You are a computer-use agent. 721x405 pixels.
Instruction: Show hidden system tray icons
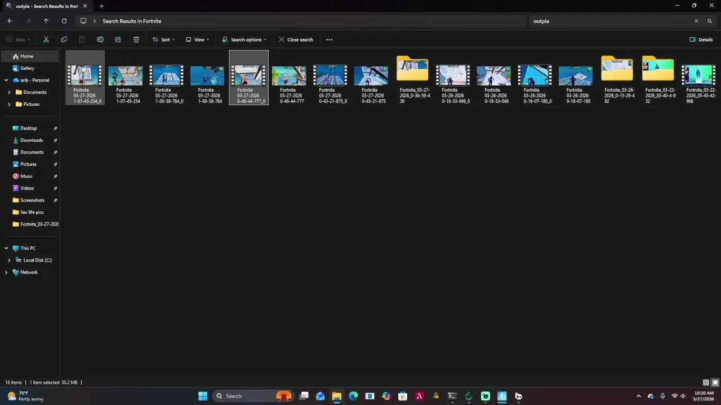tap(639, 396)
